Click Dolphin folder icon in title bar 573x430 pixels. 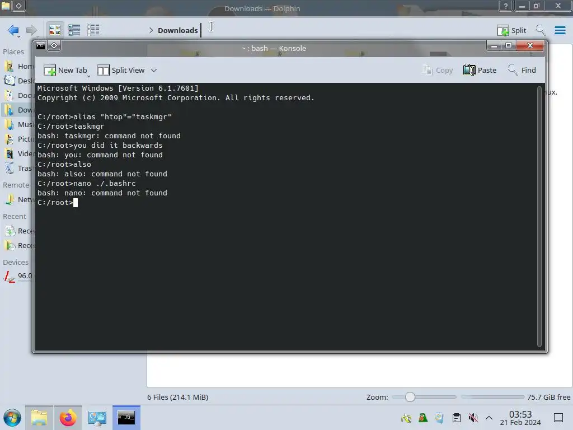point(6,6)
